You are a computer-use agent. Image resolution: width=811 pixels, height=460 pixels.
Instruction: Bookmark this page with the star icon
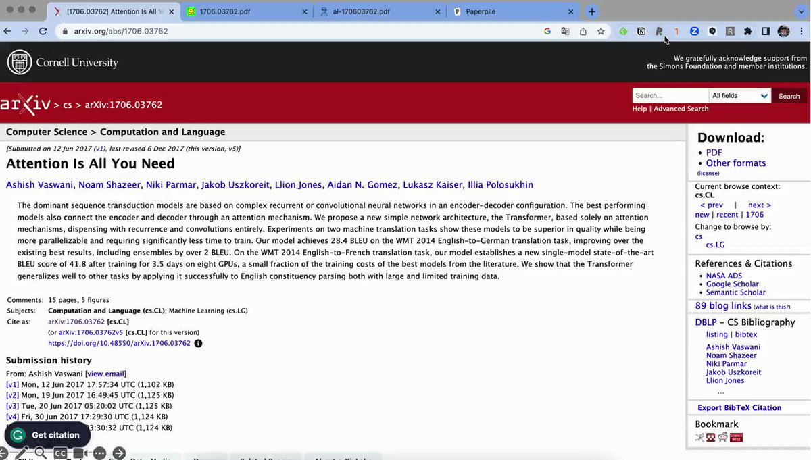pos(600,31)
